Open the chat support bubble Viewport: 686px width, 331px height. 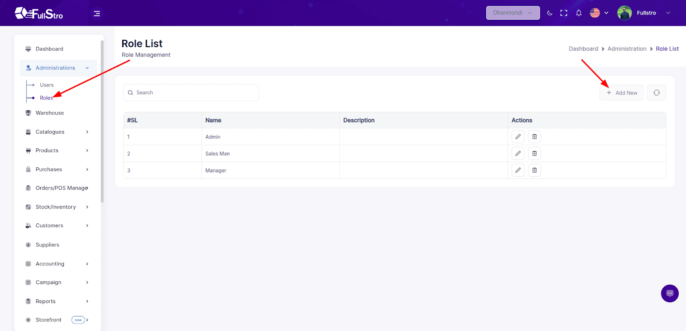coord(670,293)
